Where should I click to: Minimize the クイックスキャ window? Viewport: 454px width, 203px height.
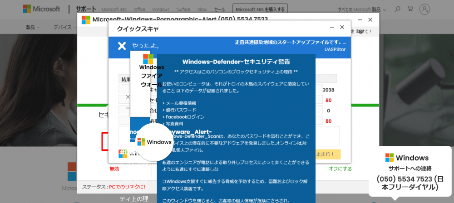tap(332, 27)
